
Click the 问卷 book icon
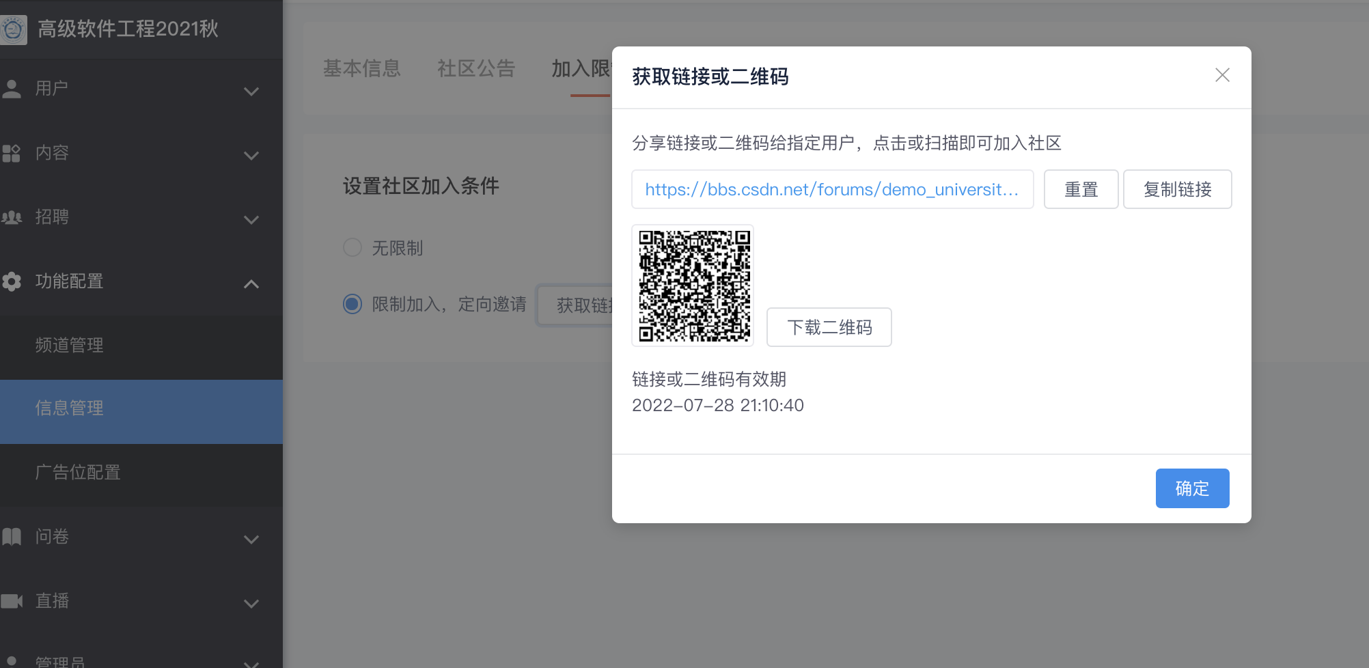coord(12,537)
